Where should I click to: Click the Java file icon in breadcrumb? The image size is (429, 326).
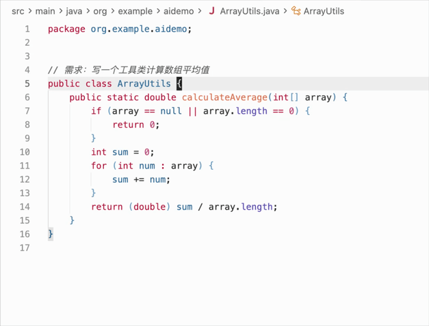coord(211,11)
